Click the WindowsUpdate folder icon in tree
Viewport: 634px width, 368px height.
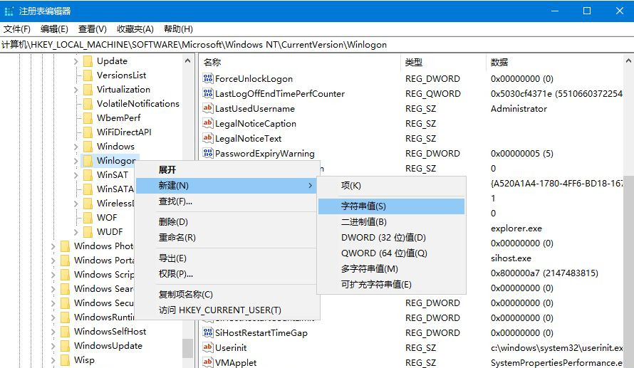click(65, 346)
